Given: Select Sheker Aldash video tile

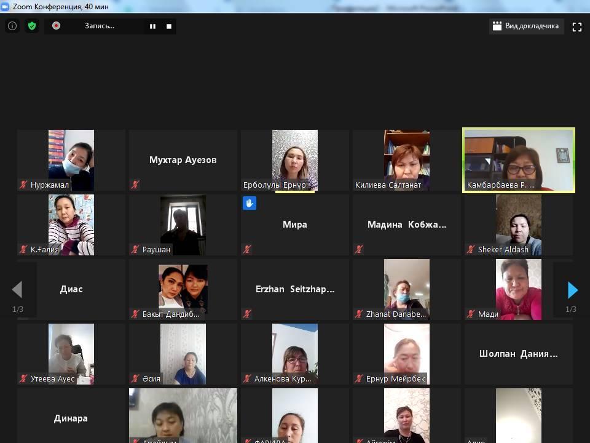Looking at the screenshot, I should [x=518, y=225].
